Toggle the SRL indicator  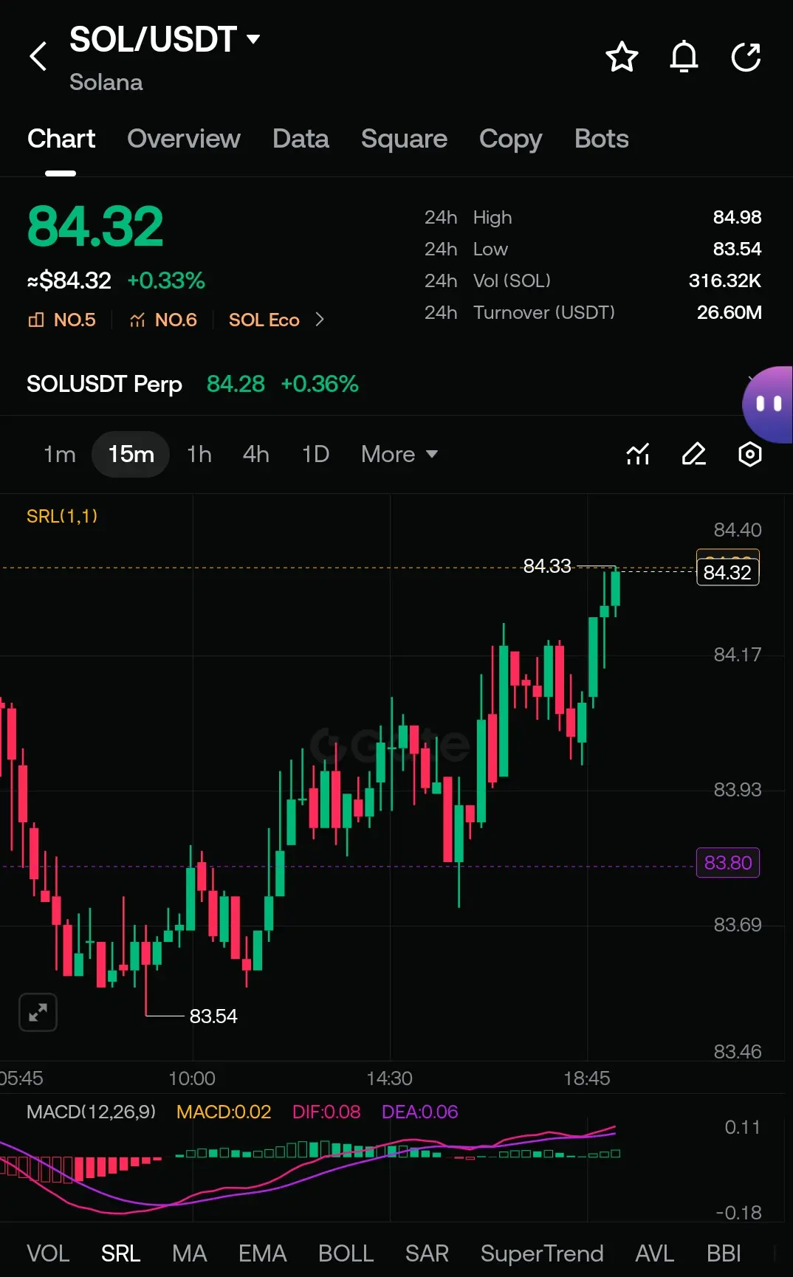(120, 1253)
